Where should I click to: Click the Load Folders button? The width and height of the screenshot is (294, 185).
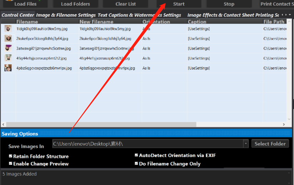click(76, 4)
